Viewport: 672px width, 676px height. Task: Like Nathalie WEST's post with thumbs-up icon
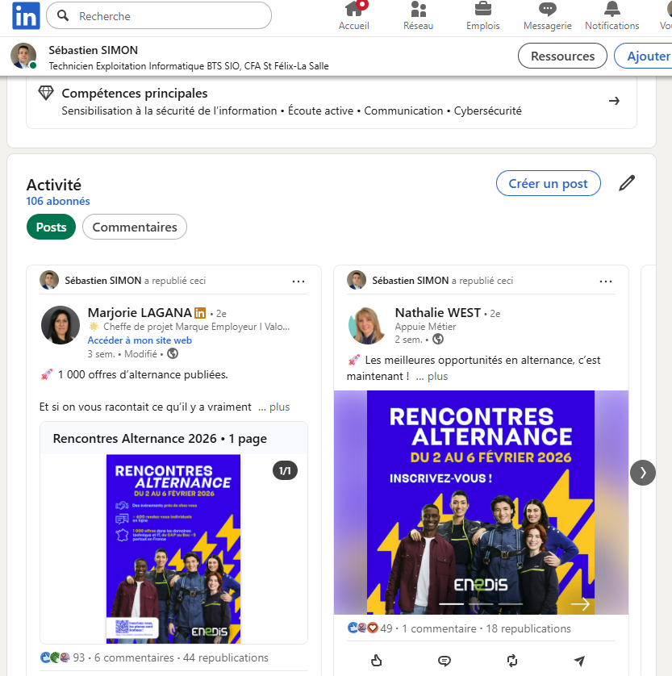[376, 661]
